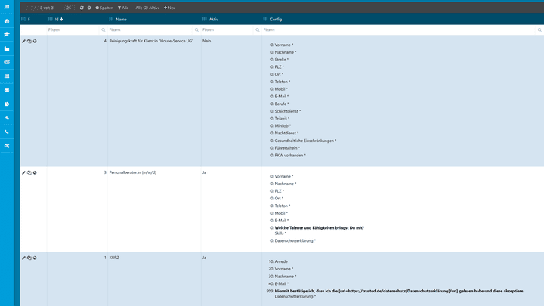The height and width of the screenshot is (306, 544).
Task: Open the envelope mail icon in sidebar
Action: pyautogui.click(x=7, y=90)
